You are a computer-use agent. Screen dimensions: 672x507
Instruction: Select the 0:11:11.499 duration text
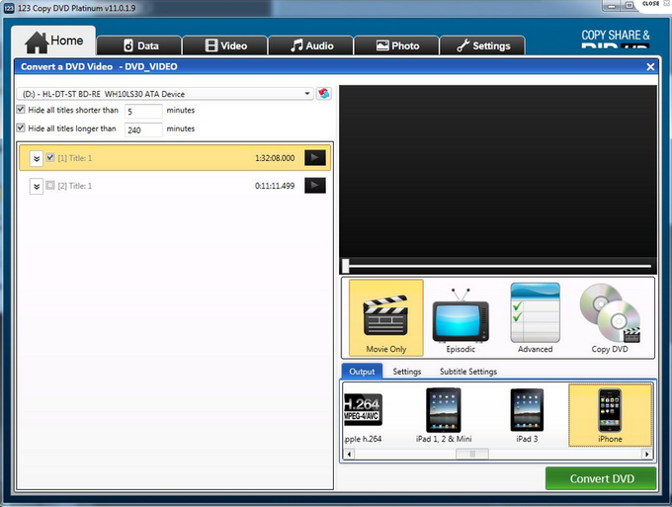pyautogui.click(x=275, y=186)
